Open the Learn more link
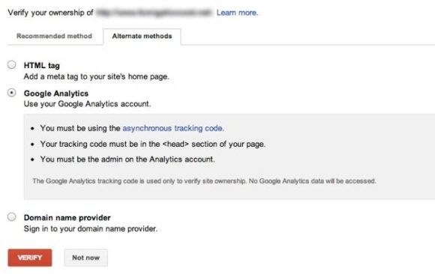This screenshot has width=435, height=274. coord(237,13)
